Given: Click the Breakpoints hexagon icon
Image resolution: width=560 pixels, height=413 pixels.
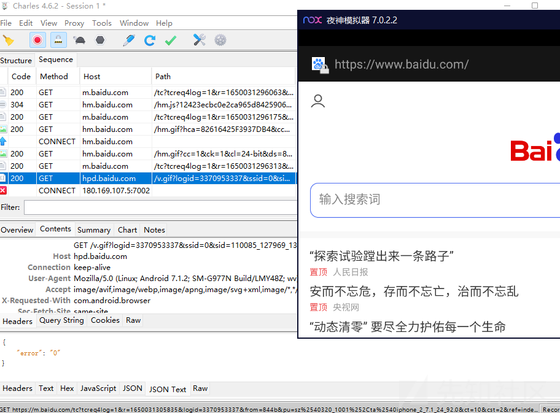Looking at the screenshot, I should pyautogui.click(x=99, y=41).
